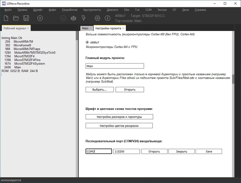Click the plus circle toolbar icon
Viewport: 241px width, 183px height.
pyautogui.click(x=40, y=18)
